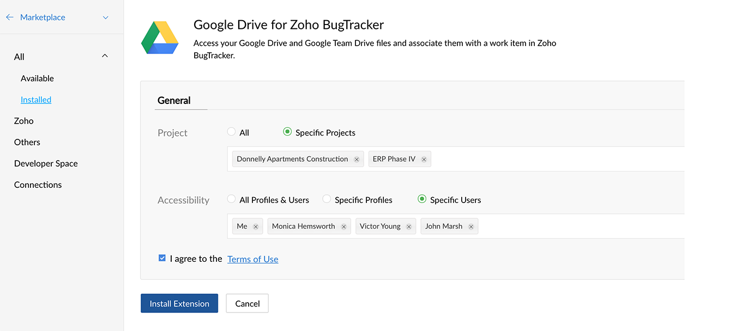Select the Specific Users radio button
Viewport: 742px width, 331px height.
pos(422,199)
